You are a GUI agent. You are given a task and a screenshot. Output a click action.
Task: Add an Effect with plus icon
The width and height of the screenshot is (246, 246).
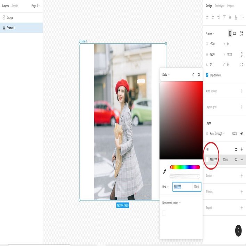pos(241,192)
